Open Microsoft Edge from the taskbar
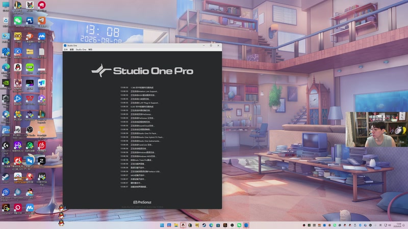Viewport: 408px width, 229px height. point(211,225)
